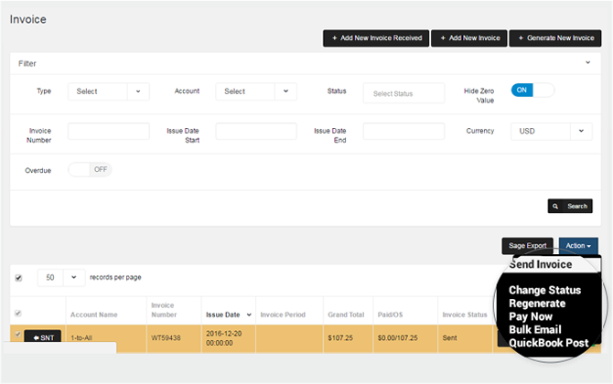Open the Type dropdown
The height and width of the screenshot is (384, 613).
click(108, 91)
